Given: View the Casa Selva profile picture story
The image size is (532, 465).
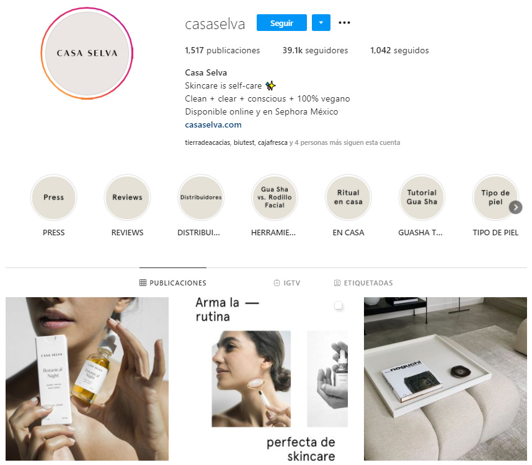Looking at the screenshot, I should coord(87,53).
